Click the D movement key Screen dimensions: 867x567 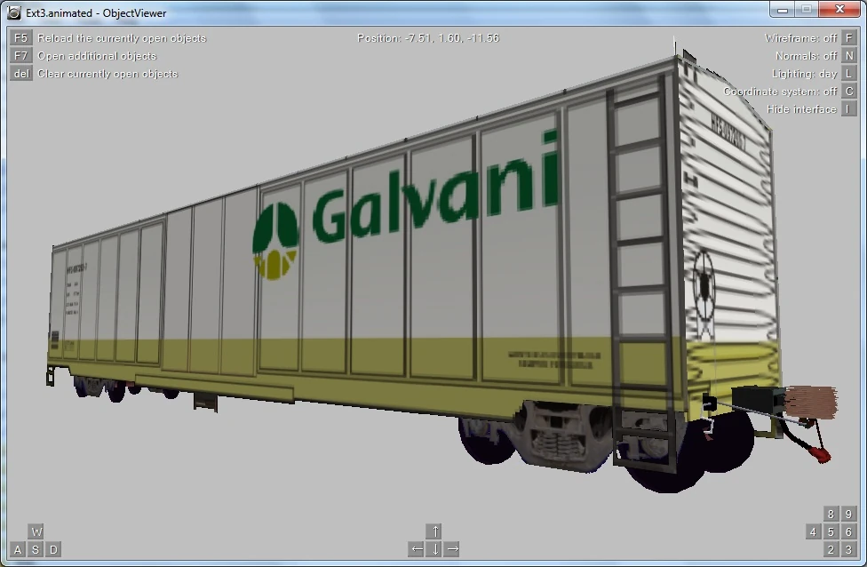coord(53,549)
